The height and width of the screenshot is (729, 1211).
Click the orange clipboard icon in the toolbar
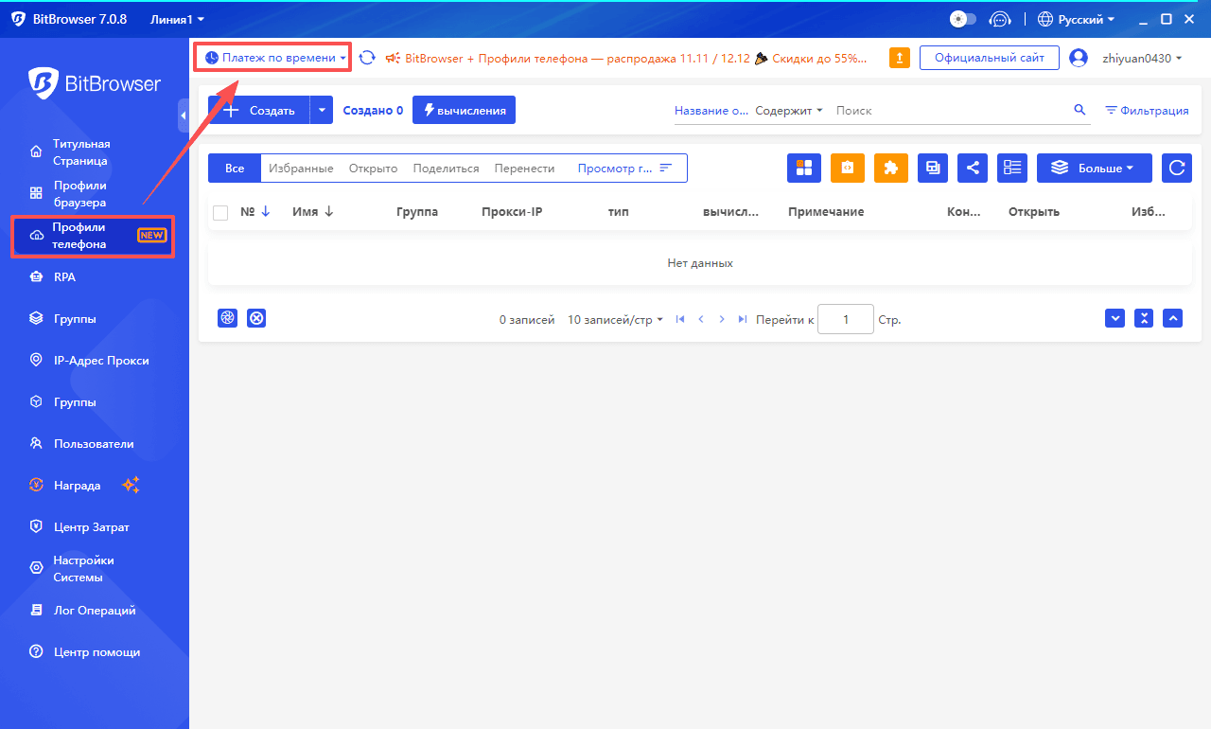pos(847,168)
